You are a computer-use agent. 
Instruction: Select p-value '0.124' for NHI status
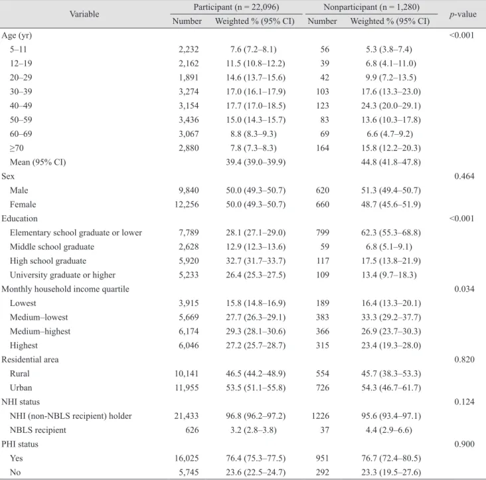point(464,402)
